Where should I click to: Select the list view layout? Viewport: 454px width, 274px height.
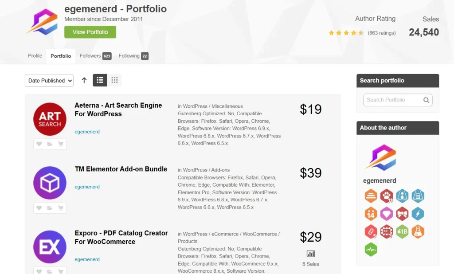(100, 80)
